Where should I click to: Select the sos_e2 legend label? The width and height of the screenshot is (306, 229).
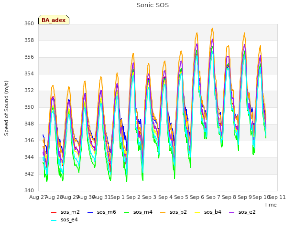[x=247, y=212]
